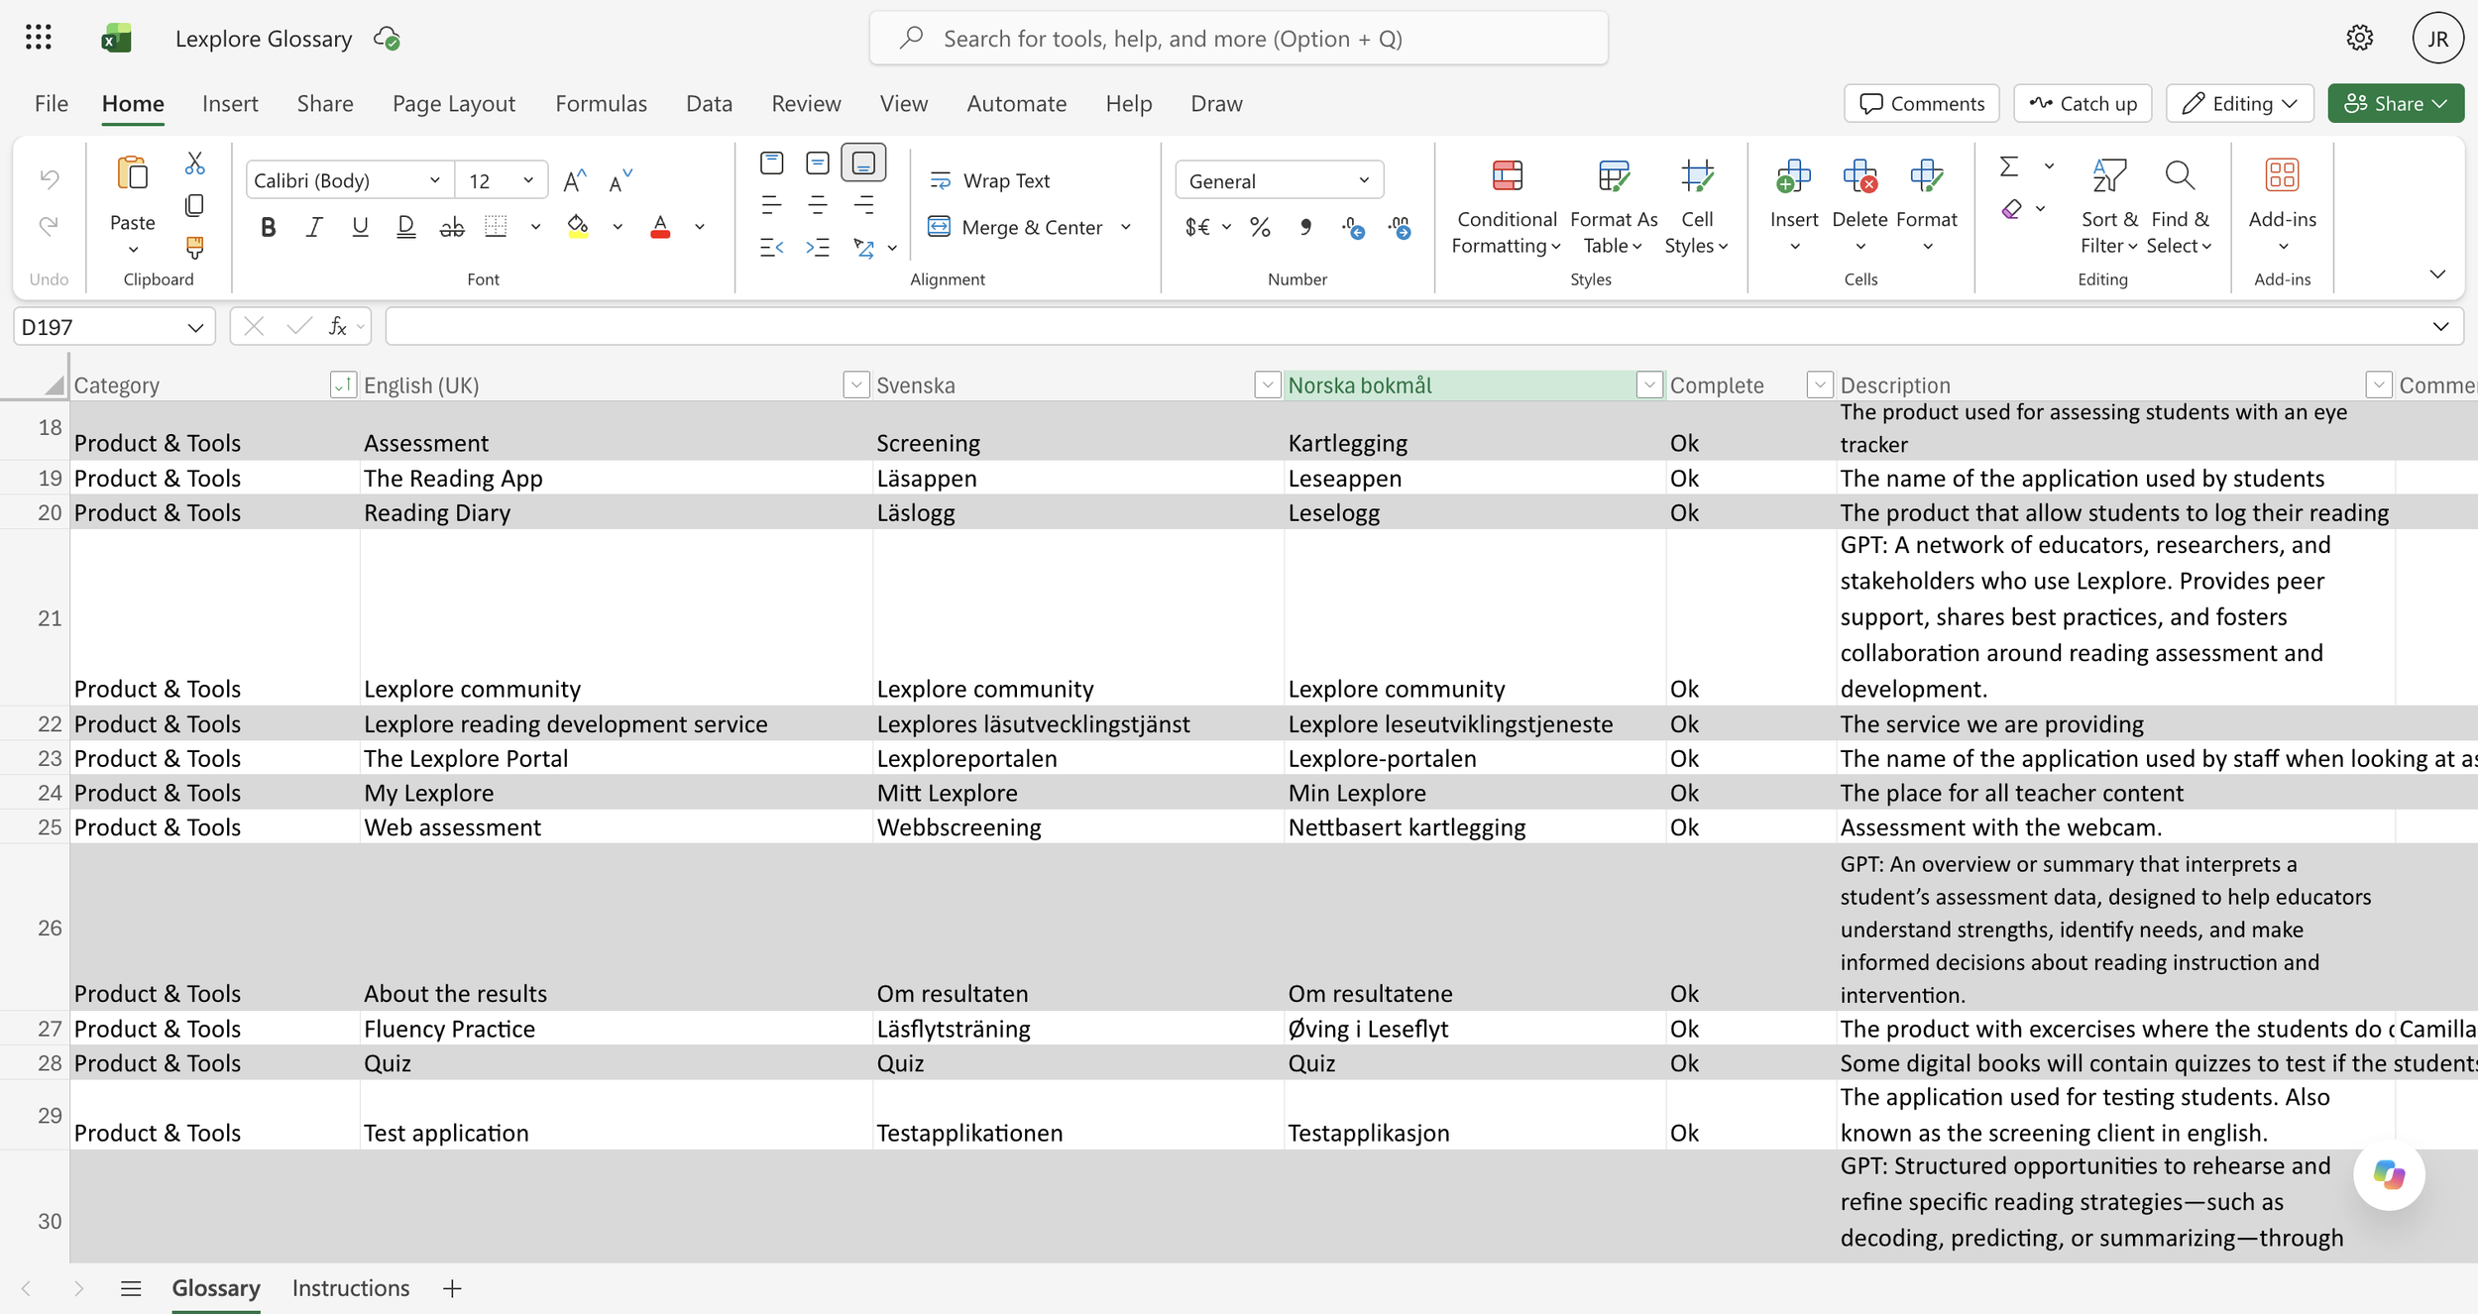Open Category column filter dropdown

[x=342, y=384]
